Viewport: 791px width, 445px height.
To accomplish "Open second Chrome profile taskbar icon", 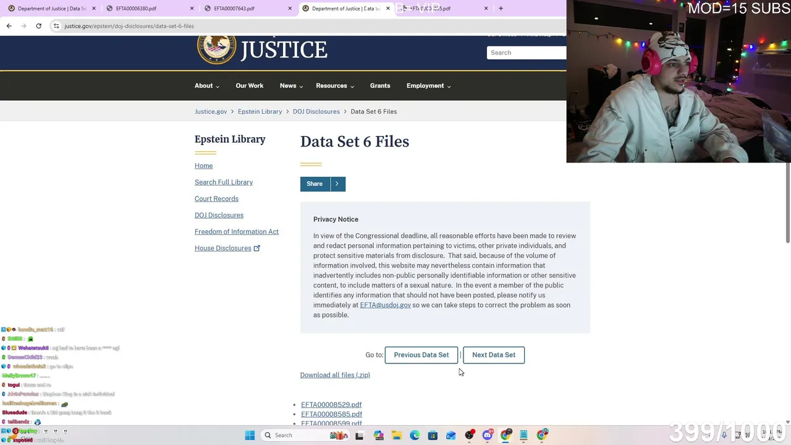I will click(542, 435).
